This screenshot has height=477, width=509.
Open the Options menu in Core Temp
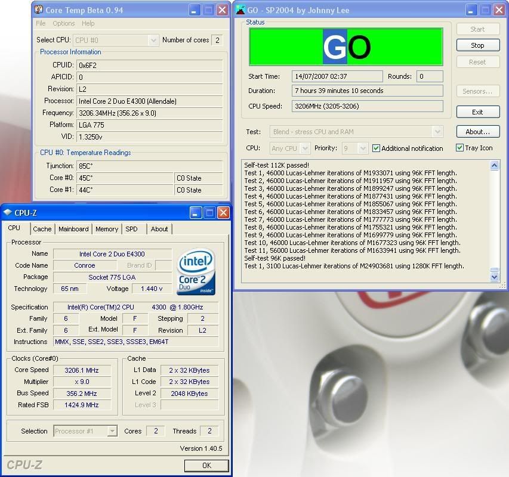64,23
